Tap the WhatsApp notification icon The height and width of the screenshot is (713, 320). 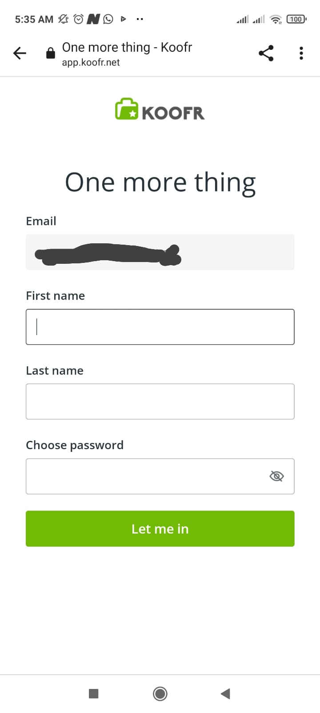tap(108, 19)
